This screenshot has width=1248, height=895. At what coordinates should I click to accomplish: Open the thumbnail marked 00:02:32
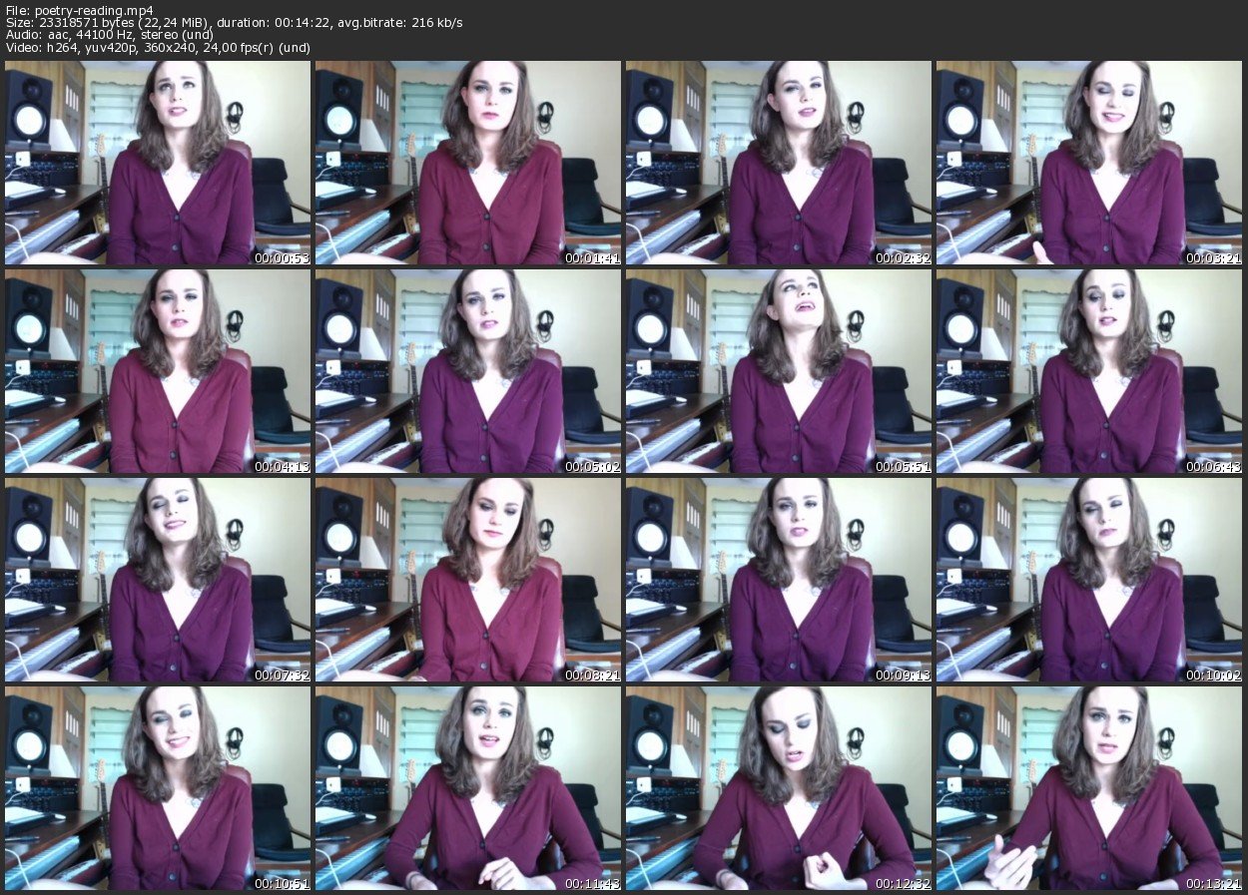pyautogui.click(x=779, y=163)
